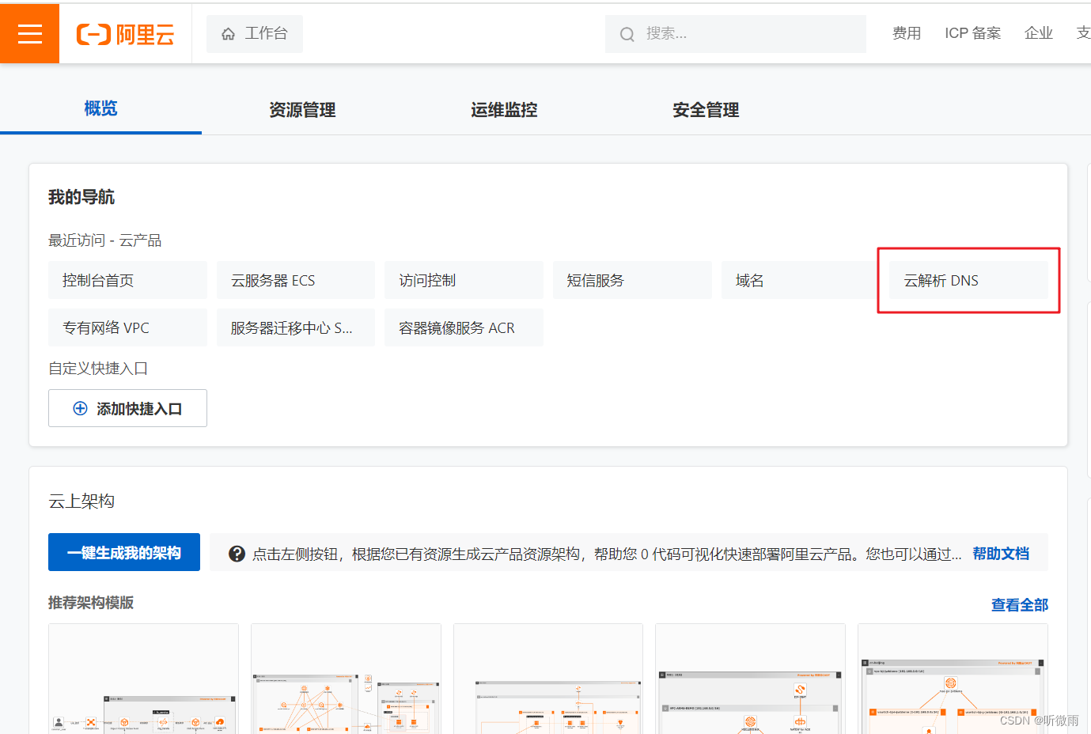Click the 我的导航 heading
1091x734 pixels.
point(81,197)
